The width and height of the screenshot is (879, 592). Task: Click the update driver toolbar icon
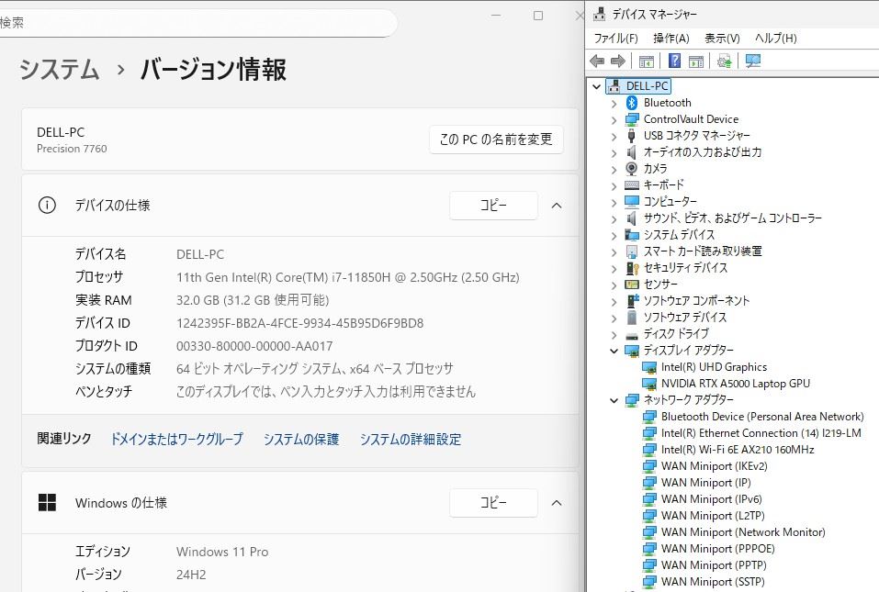(725, 61)
